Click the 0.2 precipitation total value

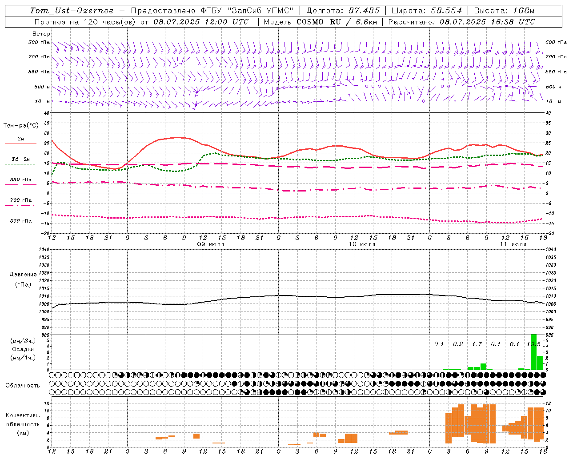[x=458, y=344]
